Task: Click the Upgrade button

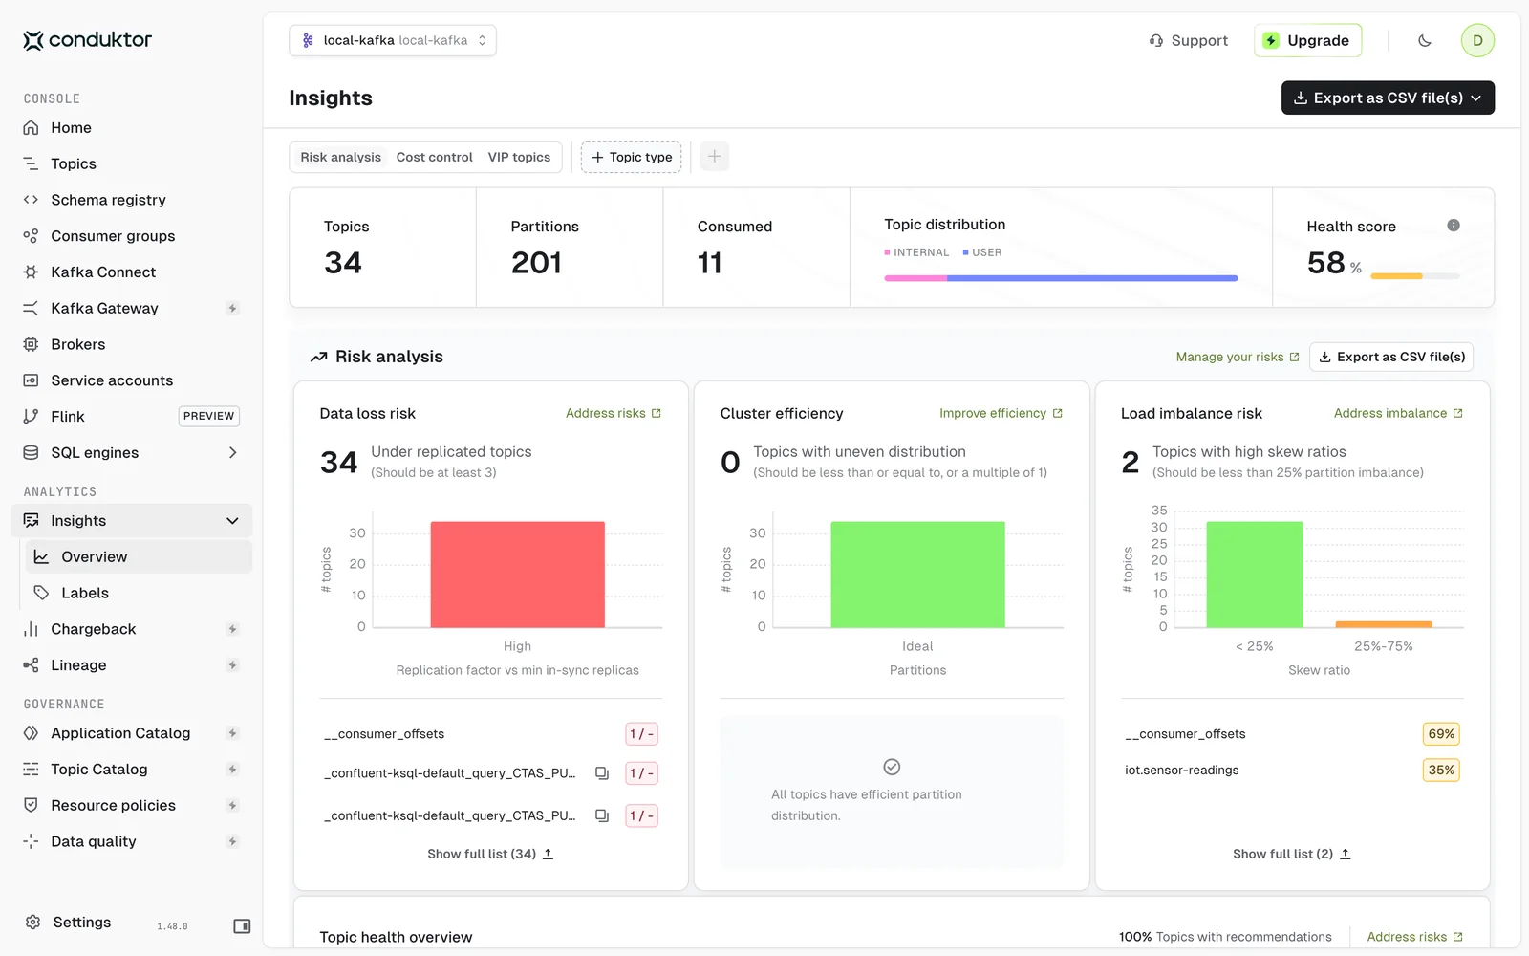Action: (x=1307, y=40)
